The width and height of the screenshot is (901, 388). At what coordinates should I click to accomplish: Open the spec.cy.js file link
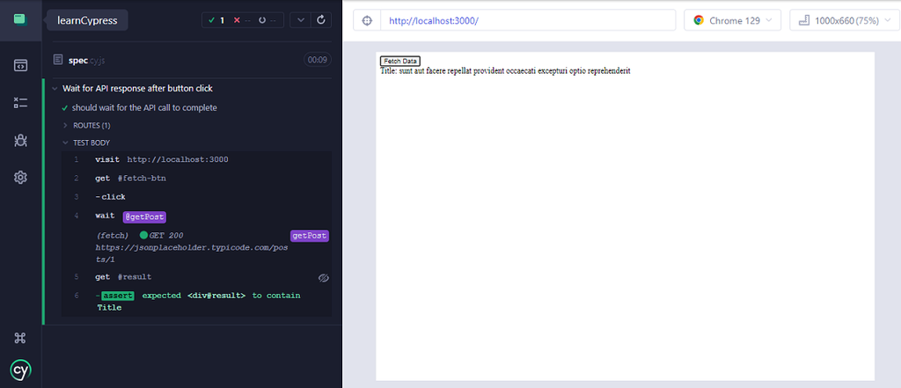coord(85,60)
